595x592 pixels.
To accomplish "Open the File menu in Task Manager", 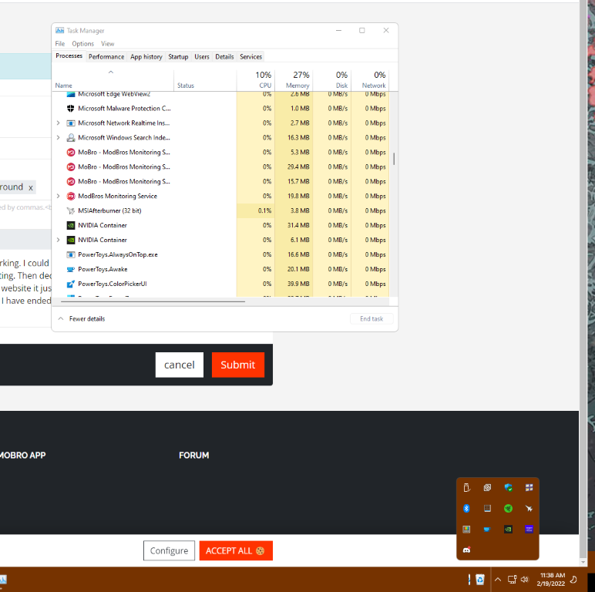I will [60, 44].
